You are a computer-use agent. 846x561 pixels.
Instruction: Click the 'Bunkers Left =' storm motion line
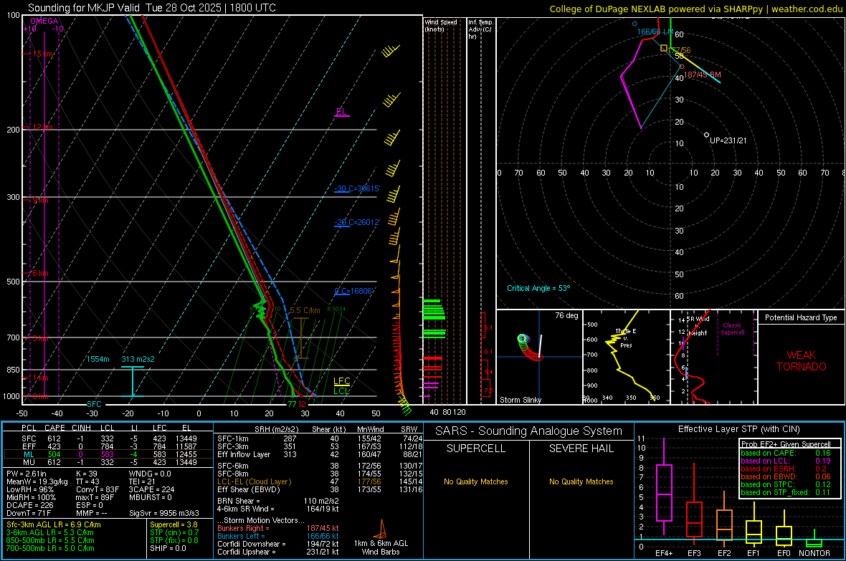tap(278, 536)
